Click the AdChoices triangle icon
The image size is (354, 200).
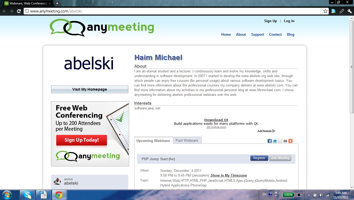tap(274, 131)
